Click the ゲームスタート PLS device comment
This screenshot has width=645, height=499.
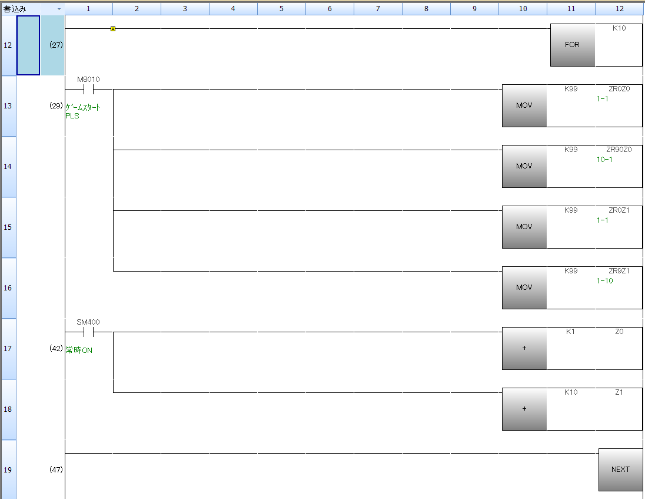[82, 112]
